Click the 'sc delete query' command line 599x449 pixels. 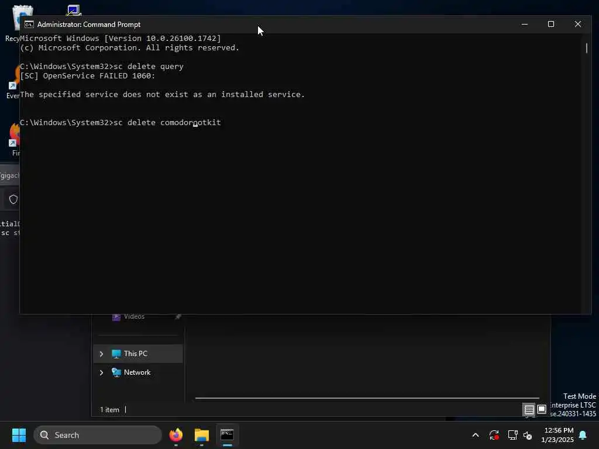point(102,67)
